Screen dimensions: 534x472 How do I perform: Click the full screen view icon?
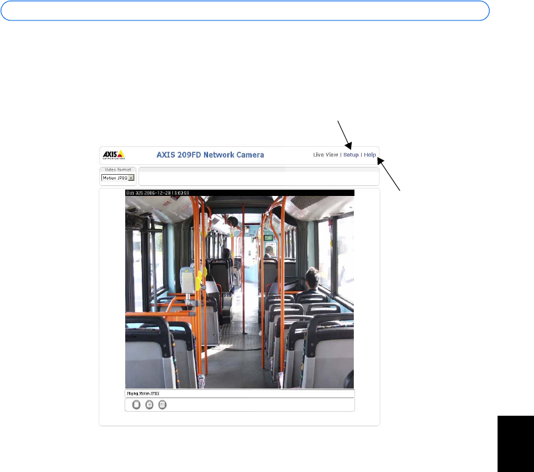[162, 404]
